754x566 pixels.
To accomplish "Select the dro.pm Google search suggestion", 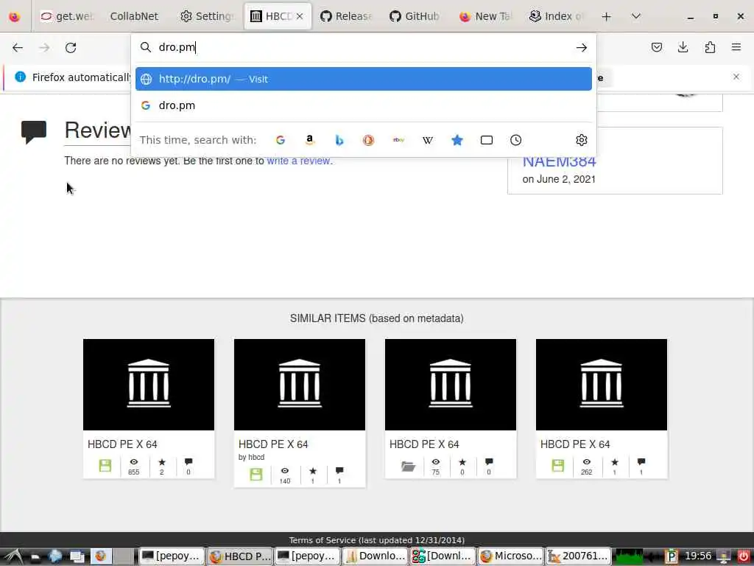I will pyautogui.click(x=364, y=105).
